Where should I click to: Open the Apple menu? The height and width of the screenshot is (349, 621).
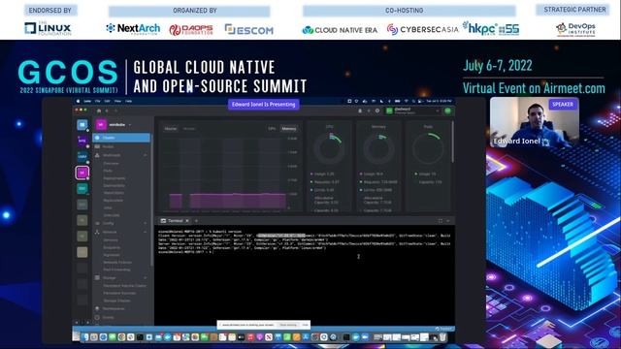pyautogui.click(x=78, y=101)
